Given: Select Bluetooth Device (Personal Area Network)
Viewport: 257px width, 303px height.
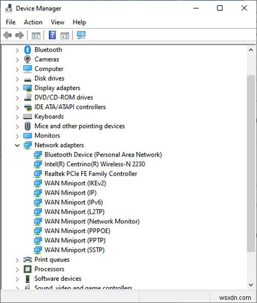Looking at the screenshot, I should coord(103,155).
